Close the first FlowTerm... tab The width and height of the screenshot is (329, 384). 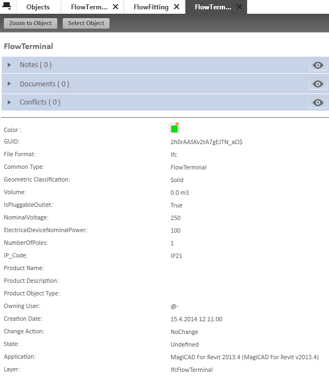[x=116, y=7]
